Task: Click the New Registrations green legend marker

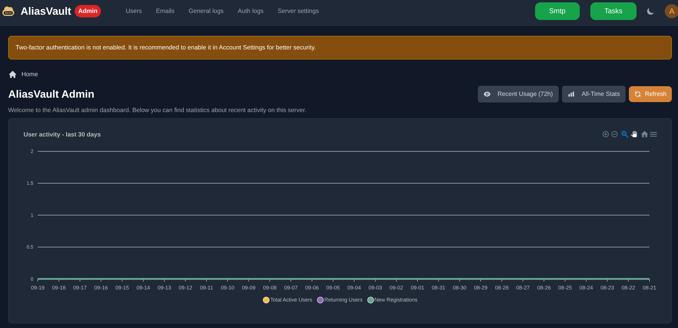Action: click(371, 300)
